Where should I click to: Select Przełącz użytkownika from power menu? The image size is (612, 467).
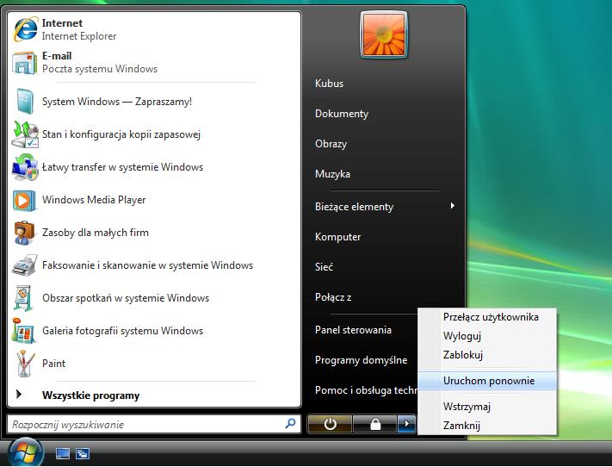(491, 317)
